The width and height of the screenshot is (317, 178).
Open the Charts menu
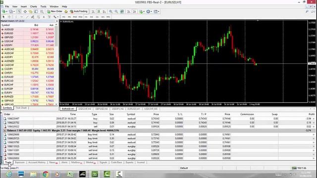34,6
